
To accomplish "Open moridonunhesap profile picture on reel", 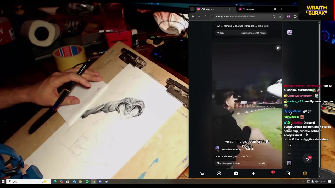I will (217, 149).
